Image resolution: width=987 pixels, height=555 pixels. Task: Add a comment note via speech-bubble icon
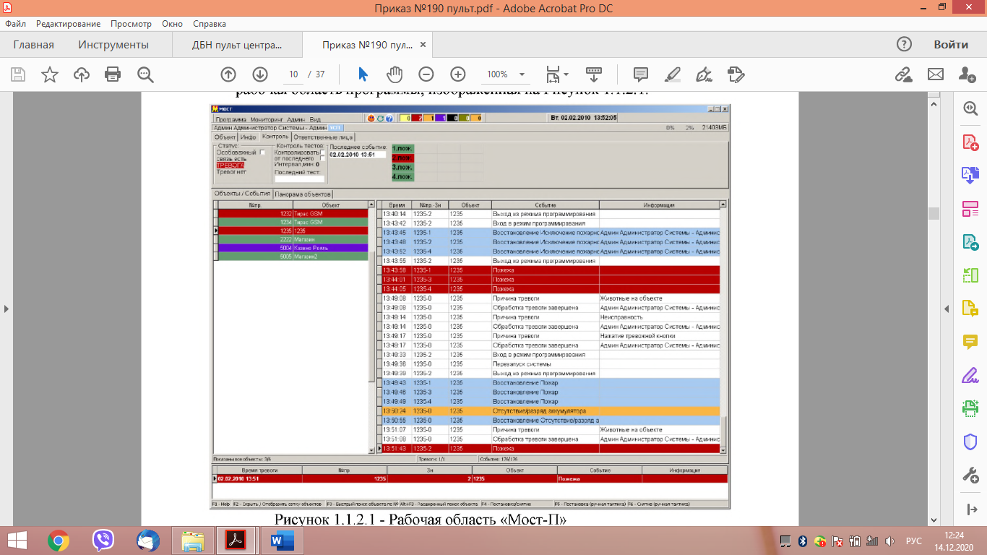(x=640, y=74)
